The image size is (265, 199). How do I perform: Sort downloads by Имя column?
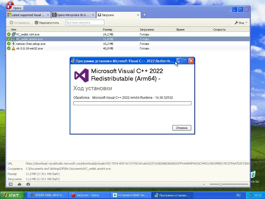tap(56, 30)
